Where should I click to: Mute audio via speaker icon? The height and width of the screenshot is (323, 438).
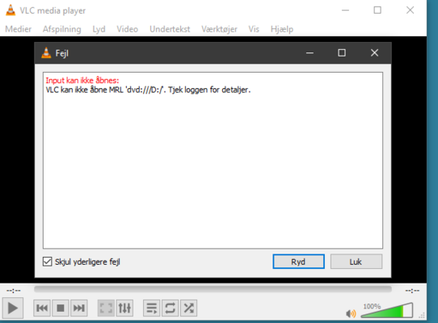(351, 313)
